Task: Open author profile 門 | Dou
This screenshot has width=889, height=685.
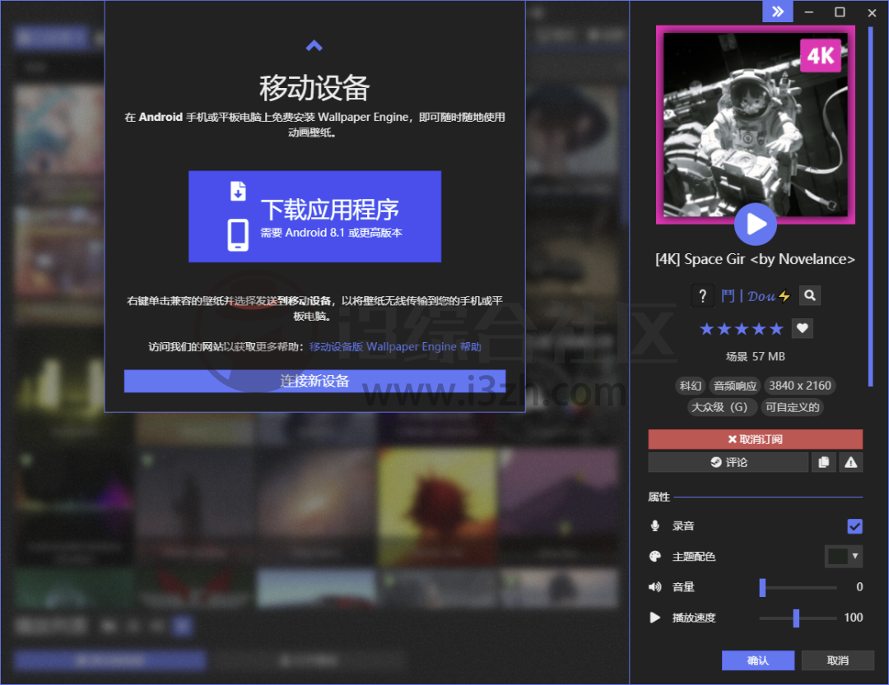Action: (755, 296)
